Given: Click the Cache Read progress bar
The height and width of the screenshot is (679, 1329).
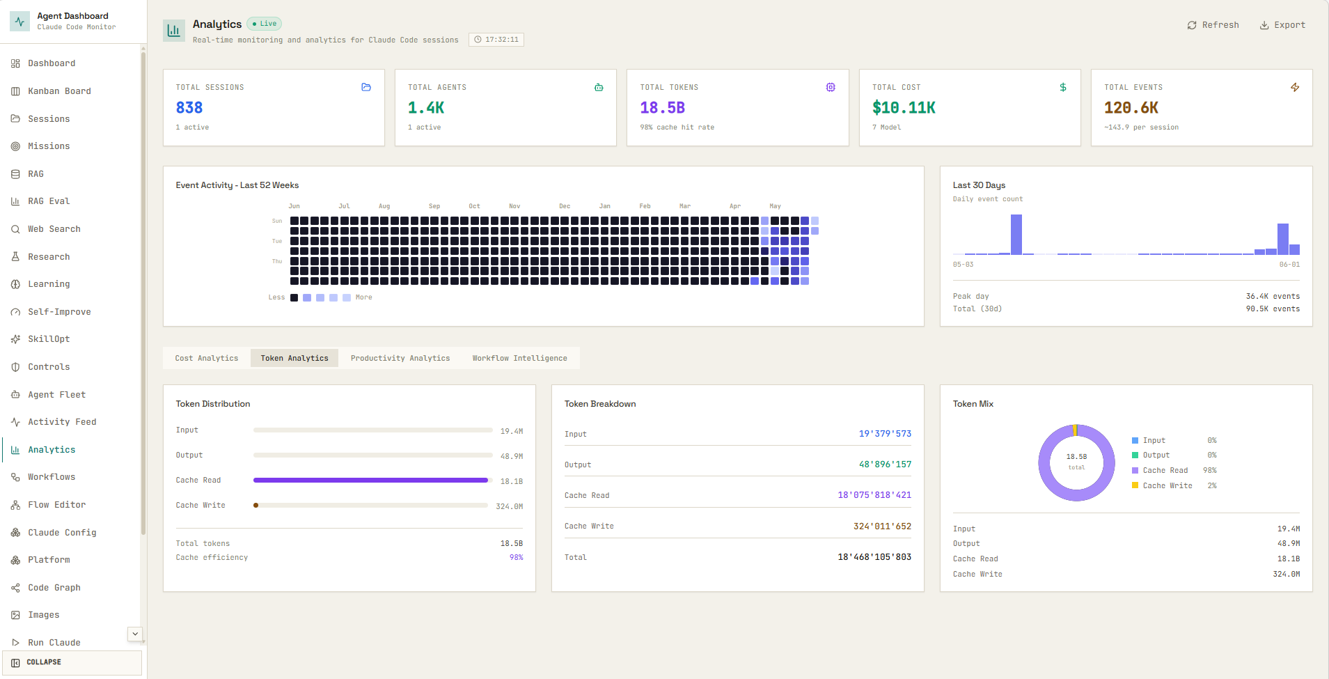Looking at the screenshot, I should 373,480.
